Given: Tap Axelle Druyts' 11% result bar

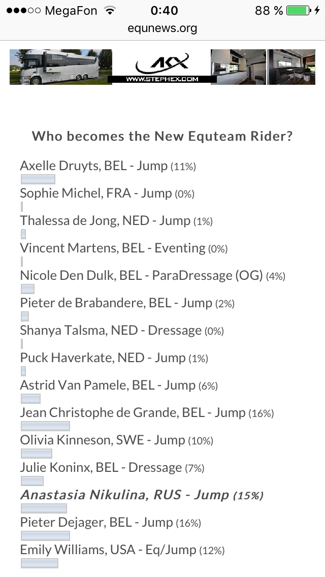Looking at the screenshot, I should [x=38, y=179].
